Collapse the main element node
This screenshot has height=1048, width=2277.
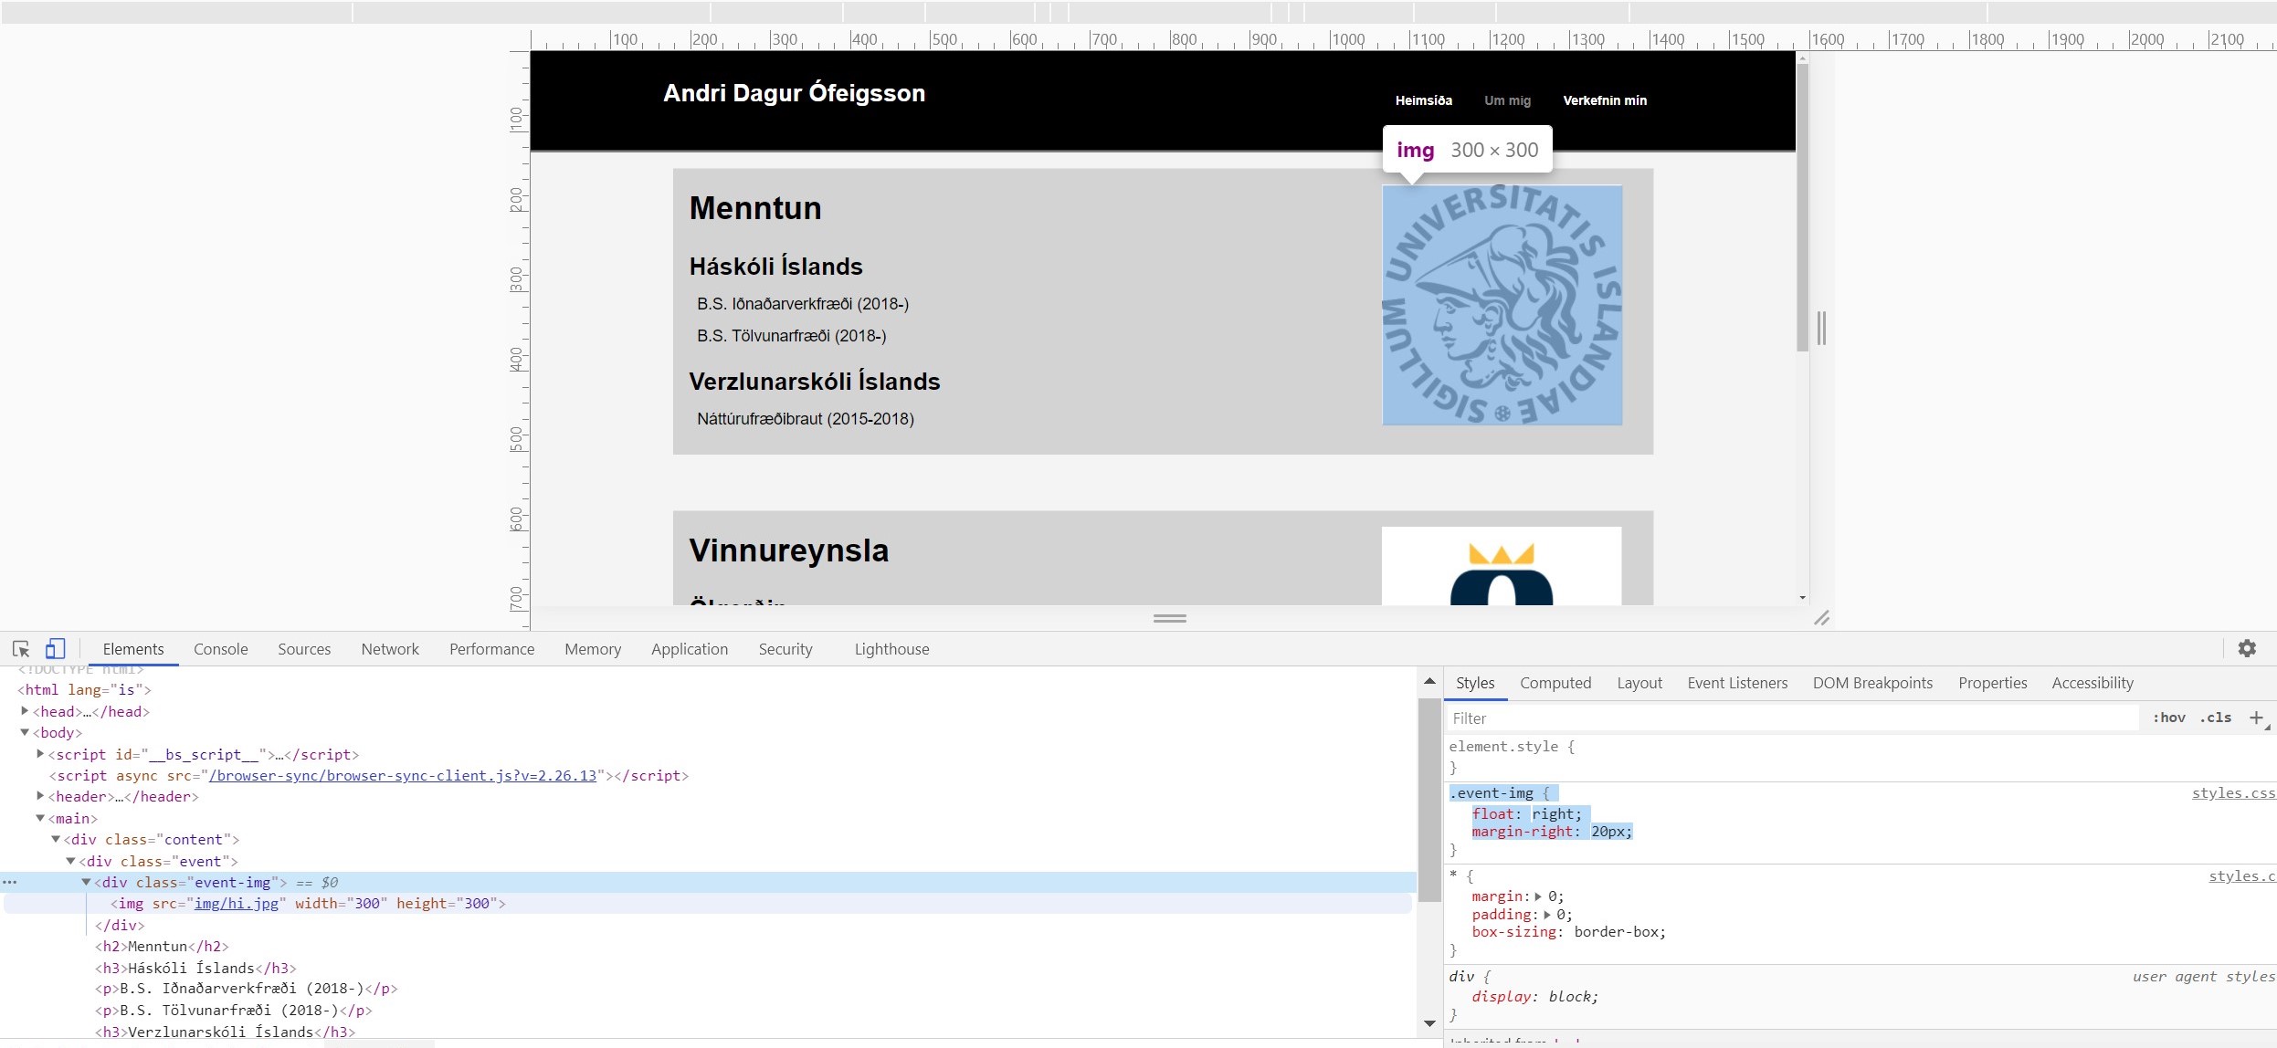pyautogui.click(x=40, y=818)
